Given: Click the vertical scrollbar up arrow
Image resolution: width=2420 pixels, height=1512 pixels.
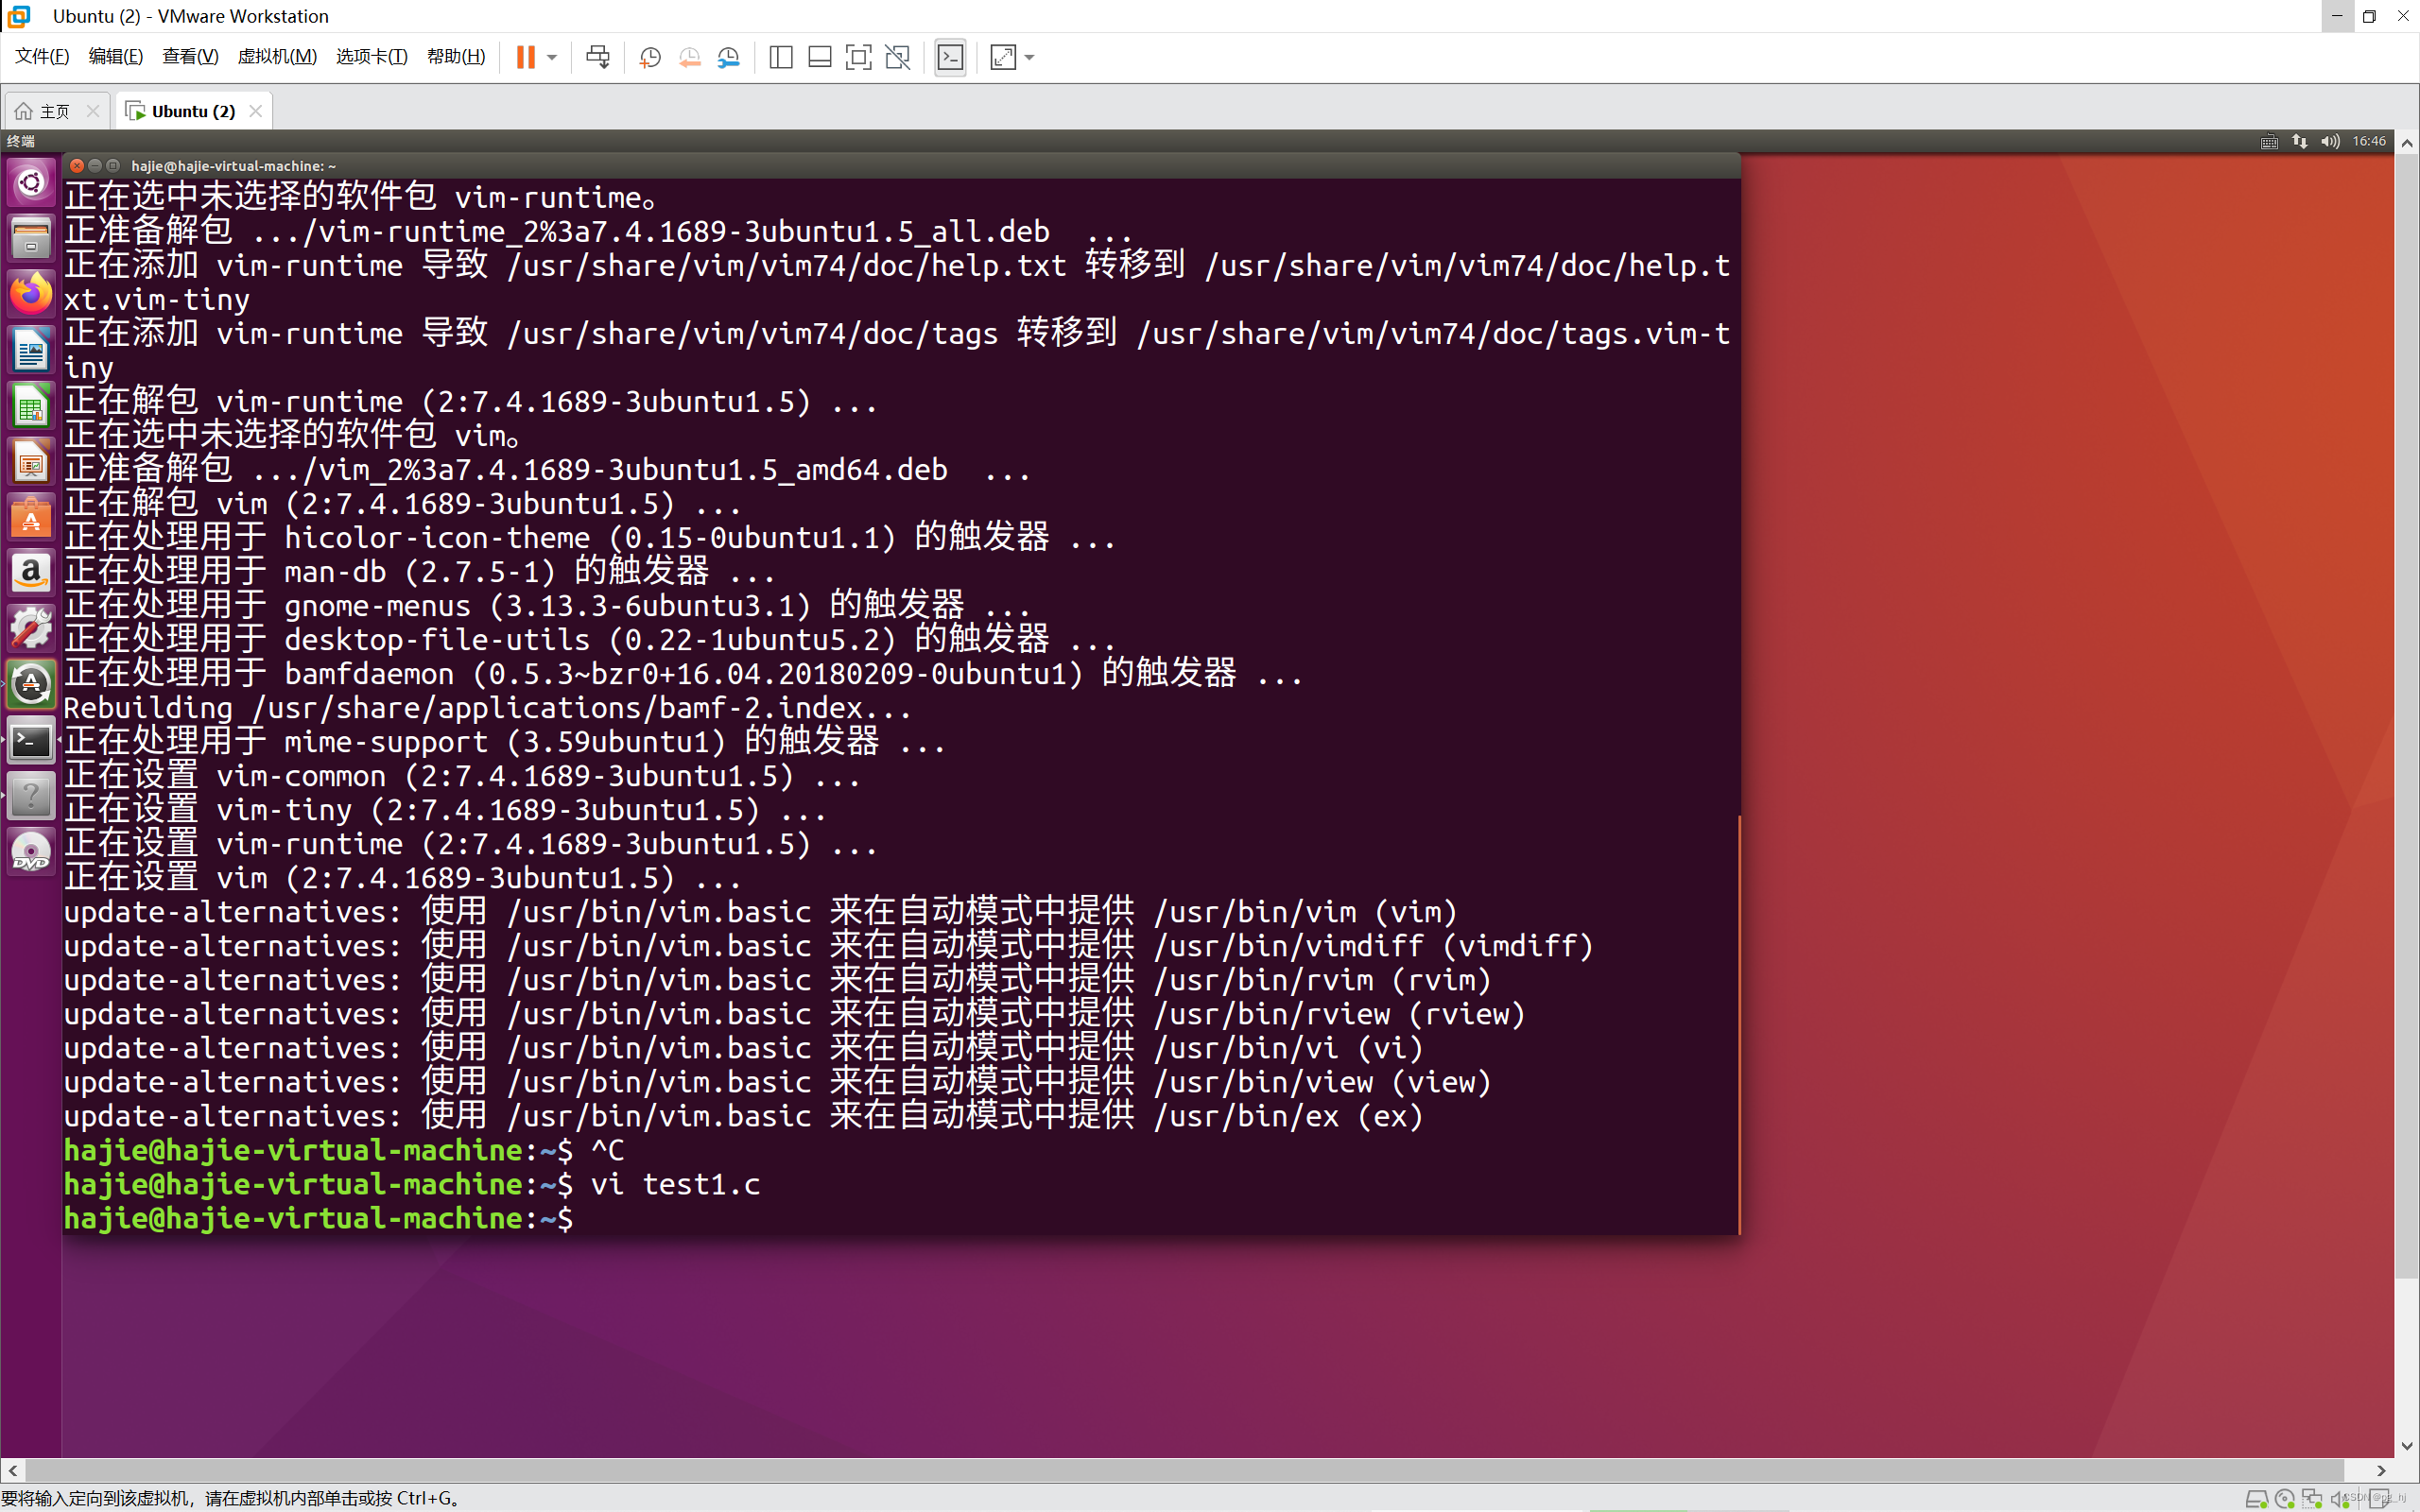Looking at the screenshot, I should tap(2407, 143).
